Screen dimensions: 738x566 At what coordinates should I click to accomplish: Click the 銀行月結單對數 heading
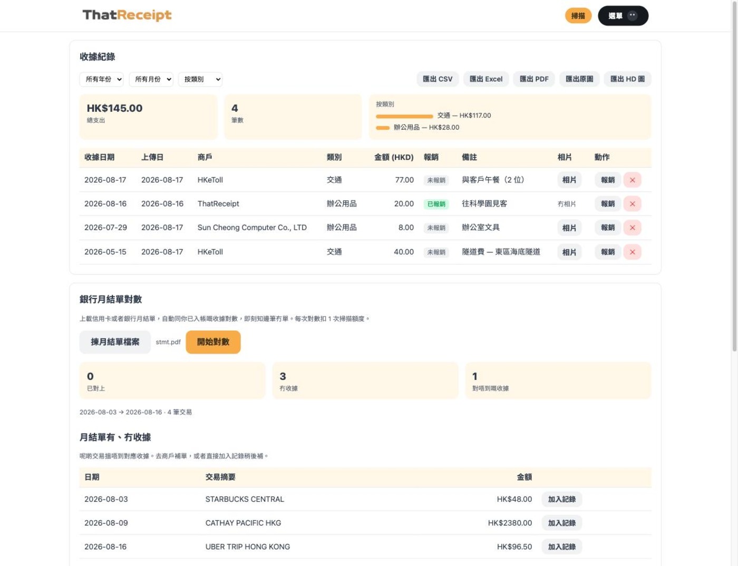coord(111,299)
